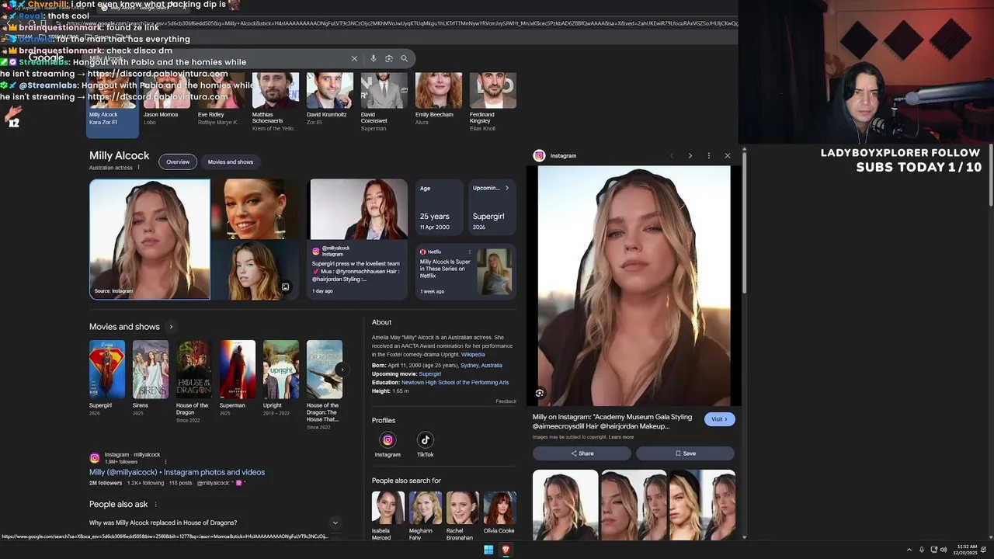Click the Learn more copyright link
The image size is (994, 559).
point(621,437)
